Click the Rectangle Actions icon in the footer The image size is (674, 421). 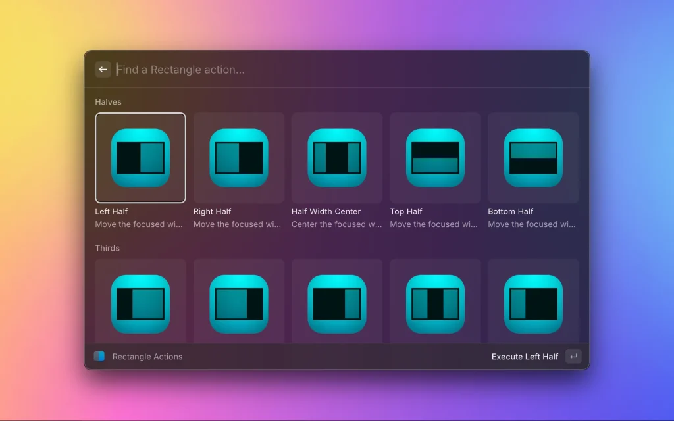99,356
